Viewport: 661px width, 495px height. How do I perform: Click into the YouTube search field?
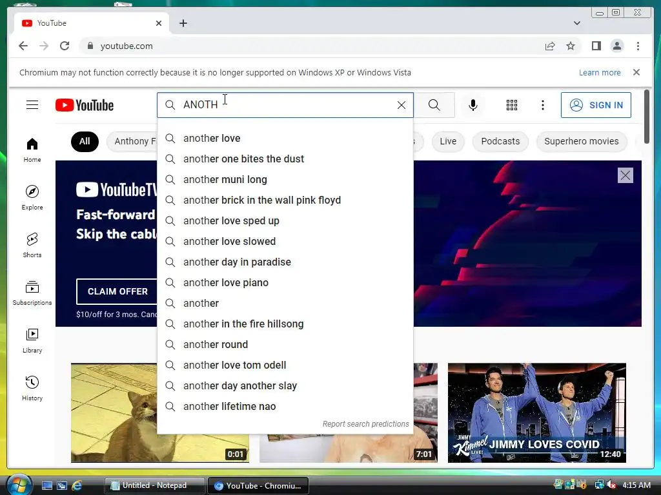click(287, 105)
